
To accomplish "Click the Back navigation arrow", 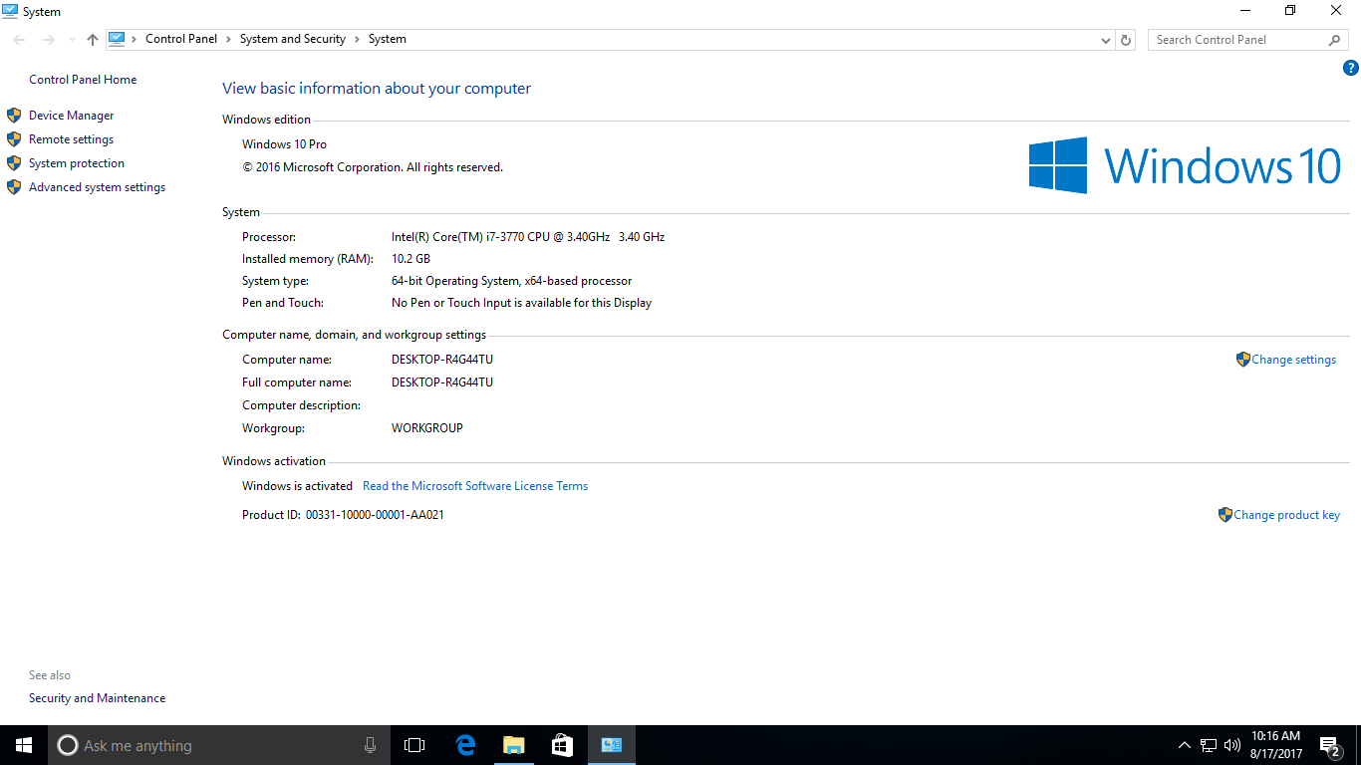I will point(19,40).
